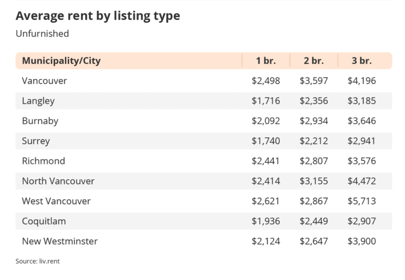The height and width of the screenshot is (280, 405).
Task: Select the Unfurnished subtitle text
Action: coord(42,34)
